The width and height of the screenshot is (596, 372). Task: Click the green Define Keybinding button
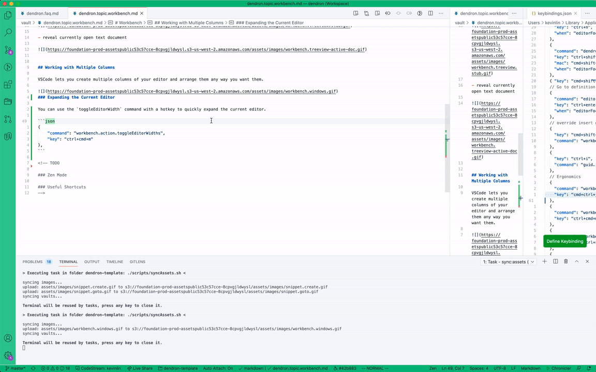(565, 241)
